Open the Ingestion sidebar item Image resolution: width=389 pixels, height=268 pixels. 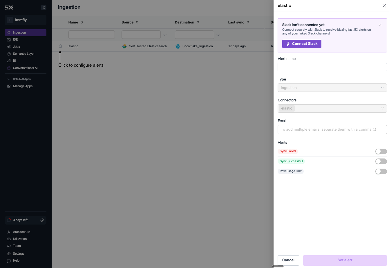[x=26, y=33]
